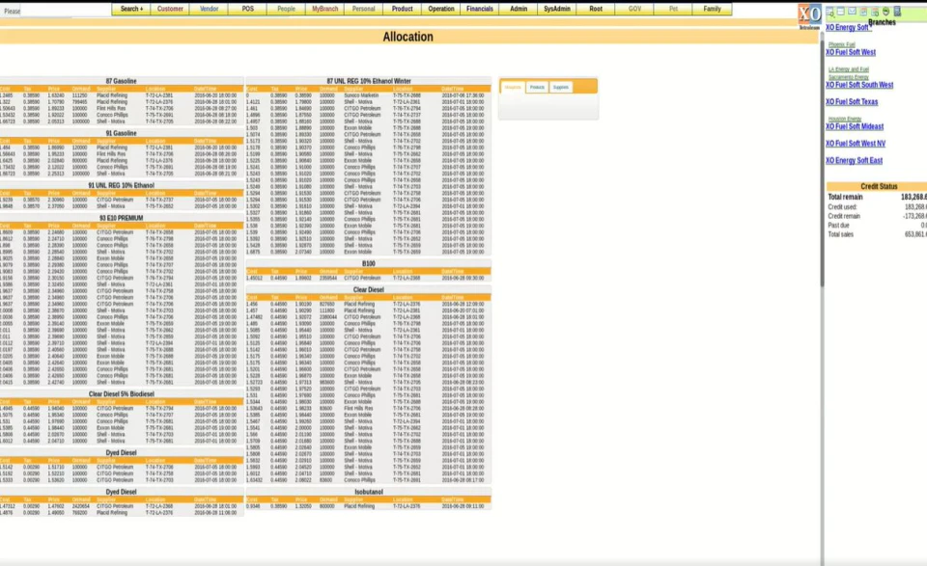Image resolution: width=927 pixels, height=566 pixels.
Task: Open the XO Fuel Soft West NV link
Action: [x=856, y=144]
